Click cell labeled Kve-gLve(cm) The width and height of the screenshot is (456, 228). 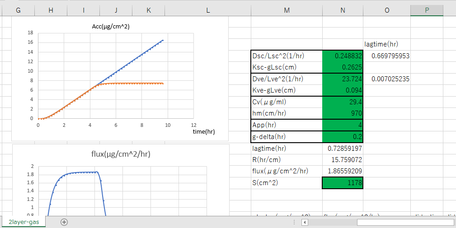tap(287, 90)
